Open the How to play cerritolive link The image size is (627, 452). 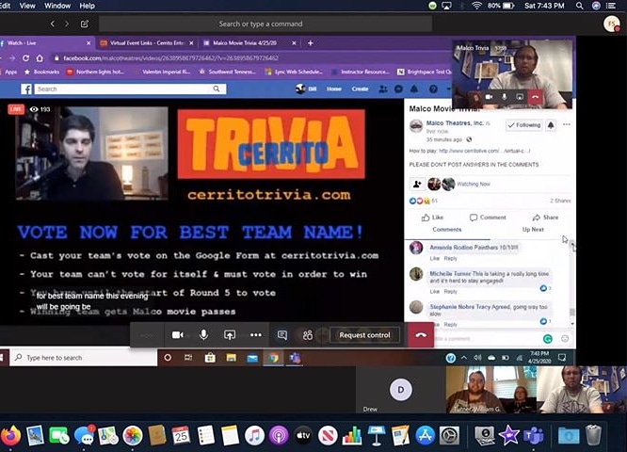485,151
